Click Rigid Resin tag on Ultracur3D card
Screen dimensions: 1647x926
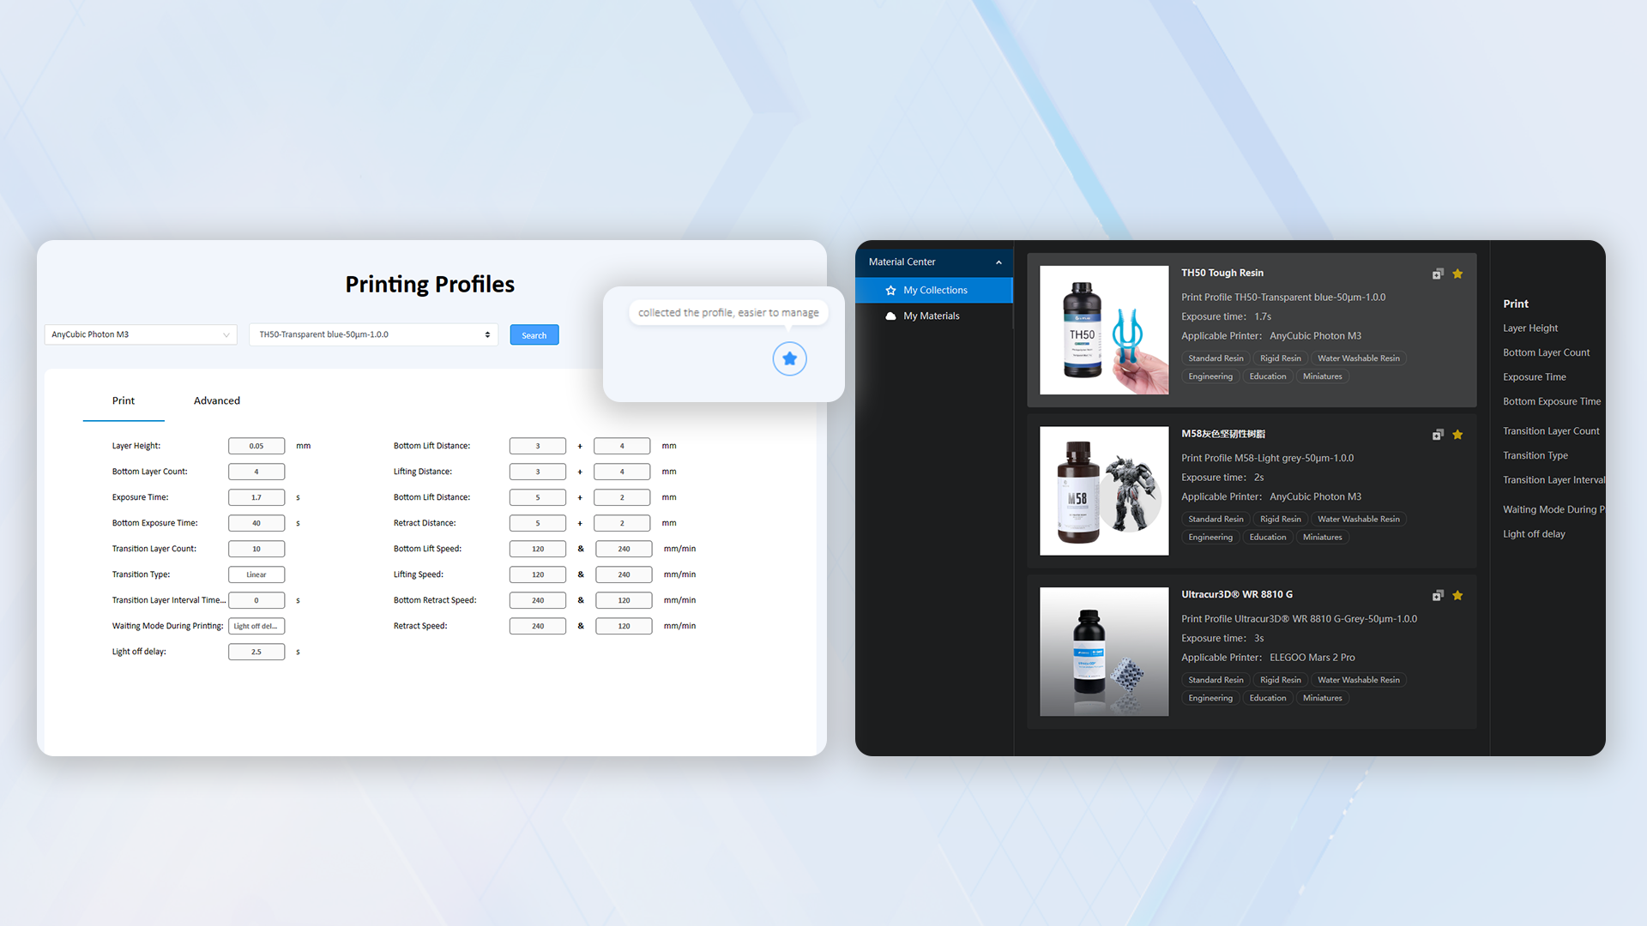1280,680
